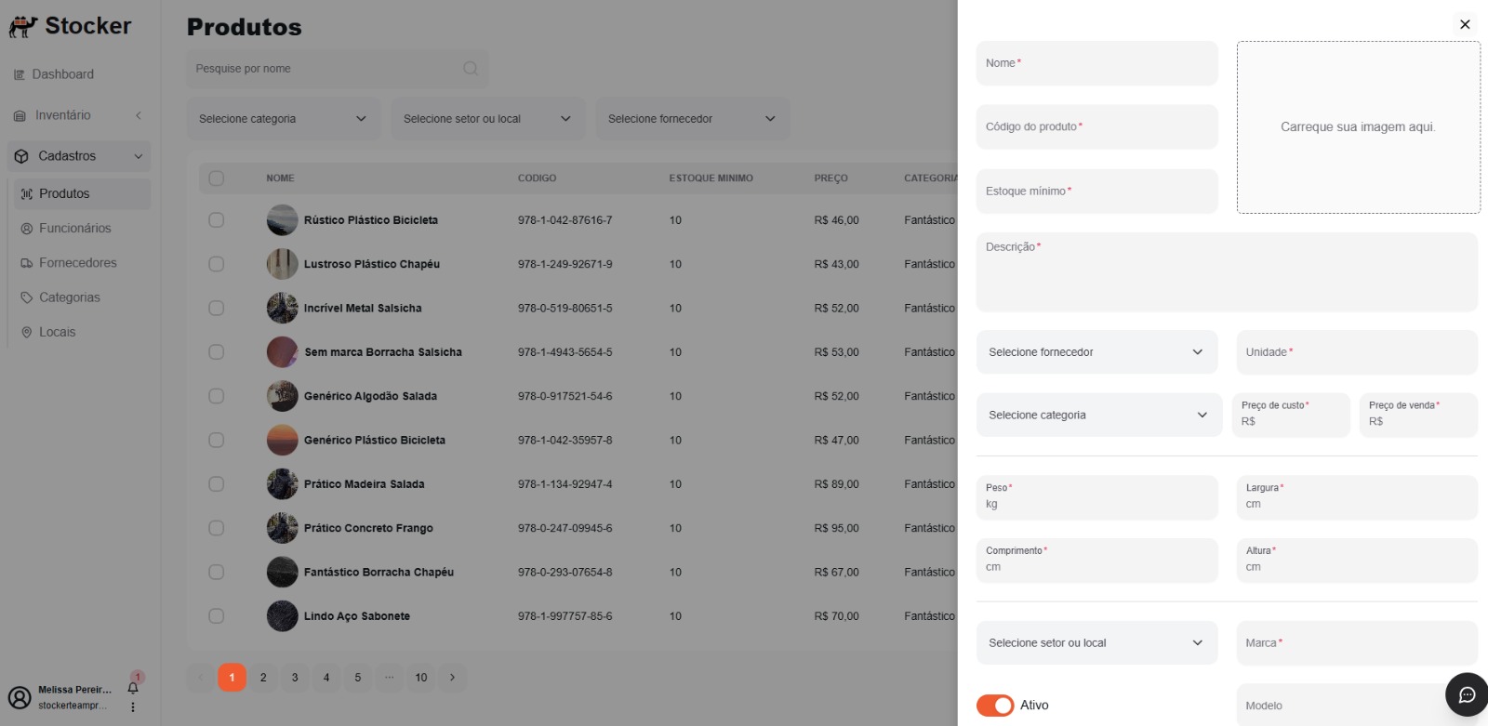Click the Fornecedores truck icon
Screen dimensions: 1488x726
pyautogui.click(x=27, y=263)
